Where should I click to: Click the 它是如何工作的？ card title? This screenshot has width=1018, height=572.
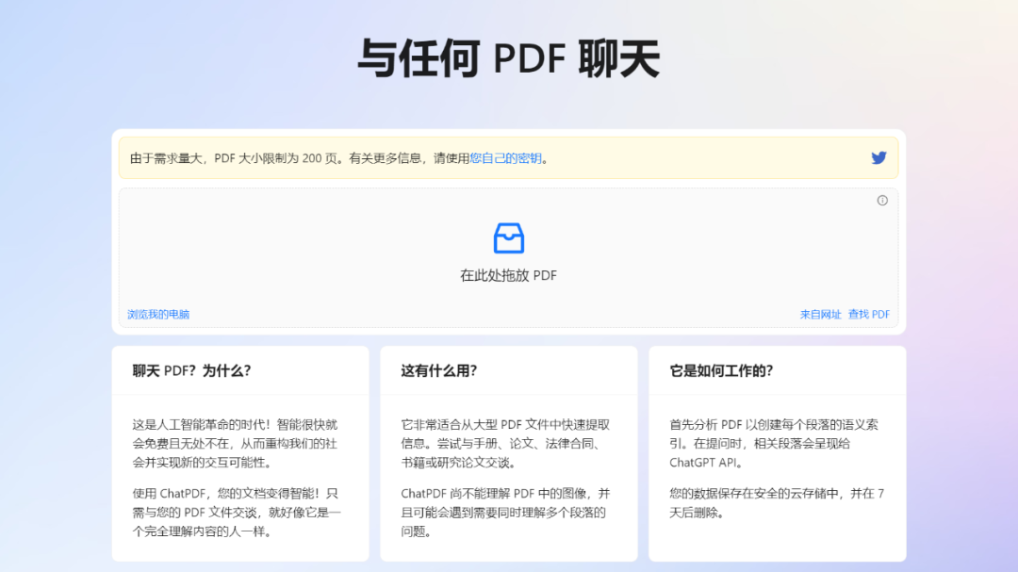coord(721,370)
